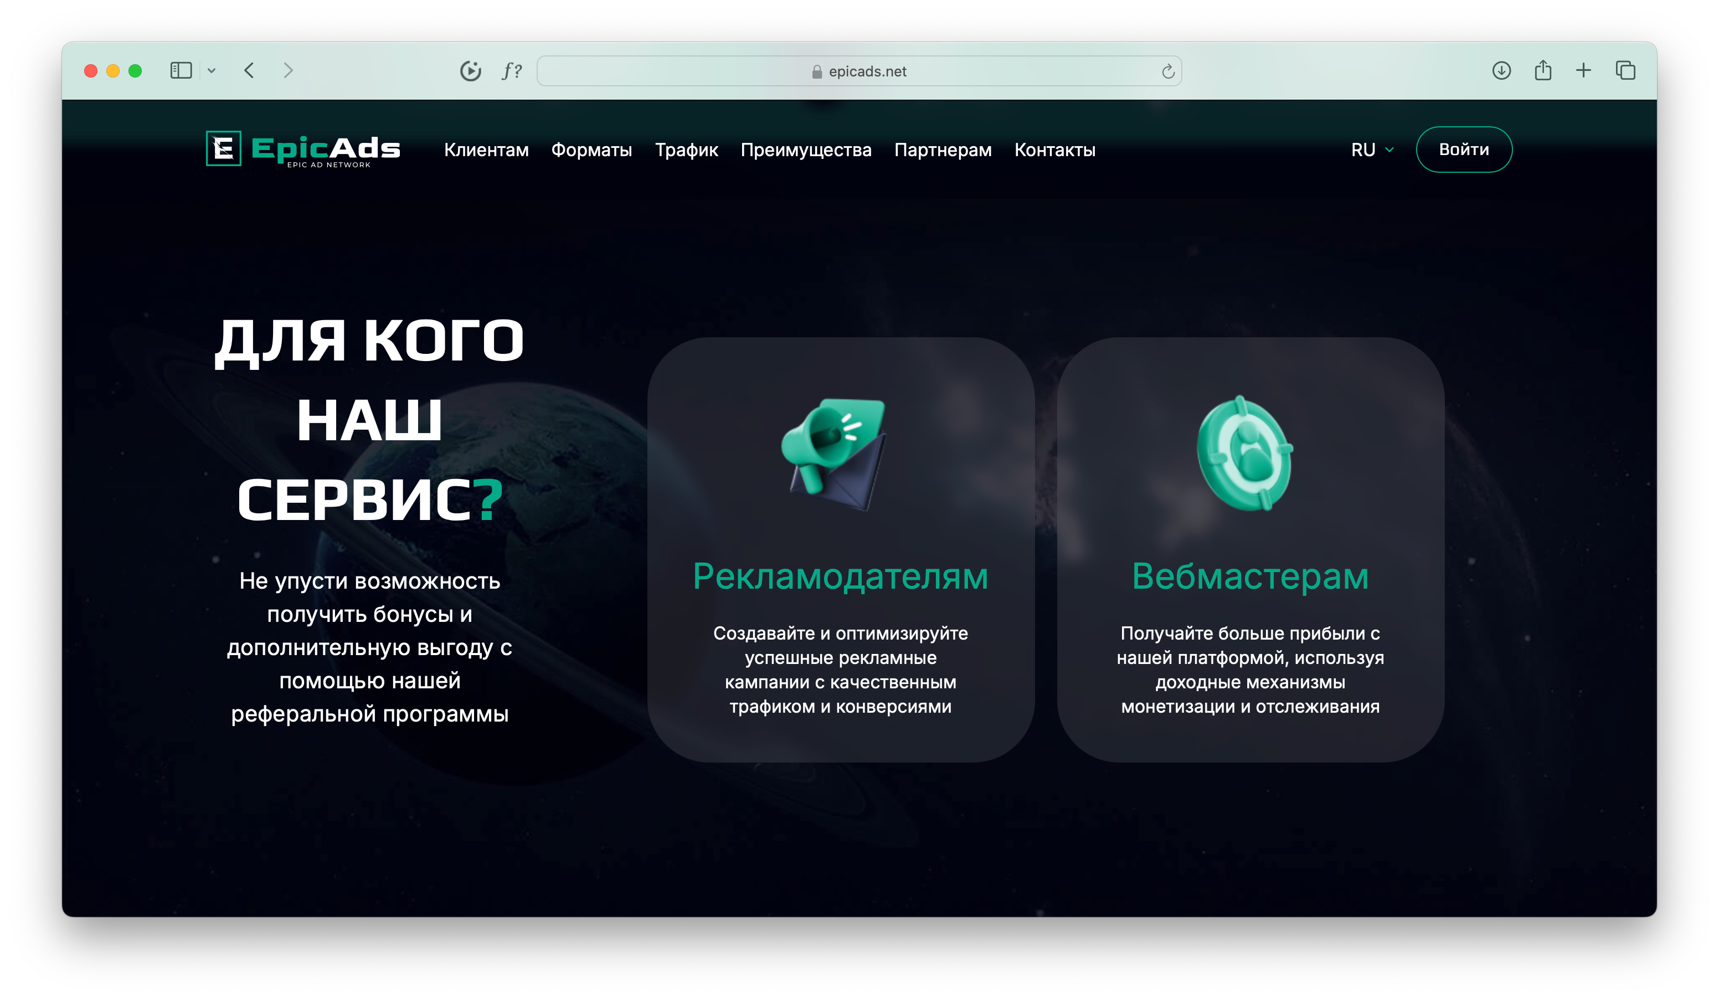1719x999 pixels.
Task: Reload the page in the address bar
Action: (1168, 71)
